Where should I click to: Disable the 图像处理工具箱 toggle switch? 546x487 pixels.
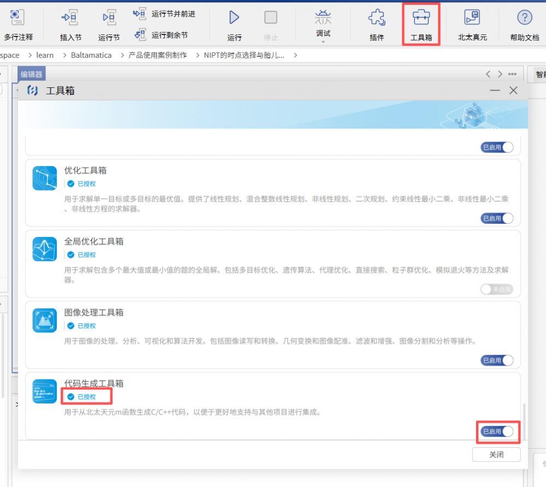(497, 360)
